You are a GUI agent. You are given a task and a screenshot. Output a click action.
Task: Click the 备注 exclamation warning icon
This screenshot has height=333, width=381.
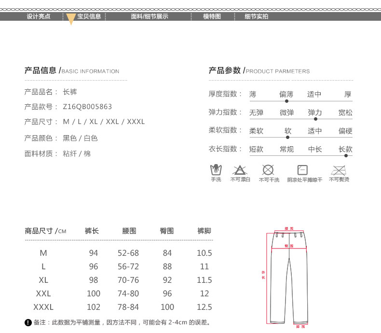(x=28, y=322)
